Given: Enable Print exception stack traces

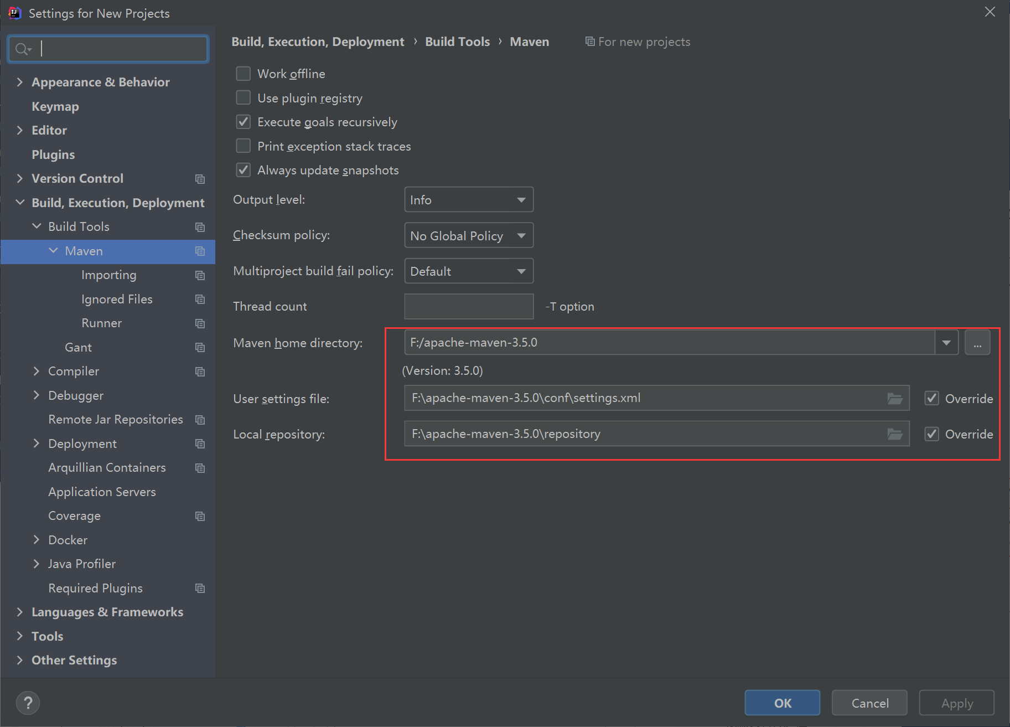Looking at the screenshot, I should (x=244, y=146).
